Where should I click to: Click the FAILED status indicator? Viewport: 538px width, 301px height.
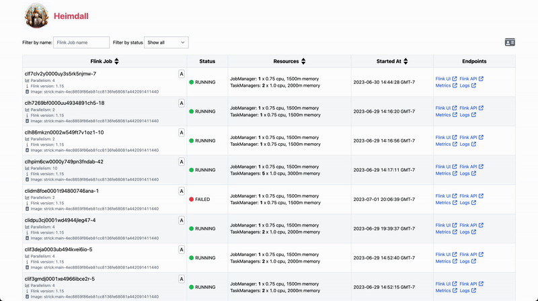point(199,200)
